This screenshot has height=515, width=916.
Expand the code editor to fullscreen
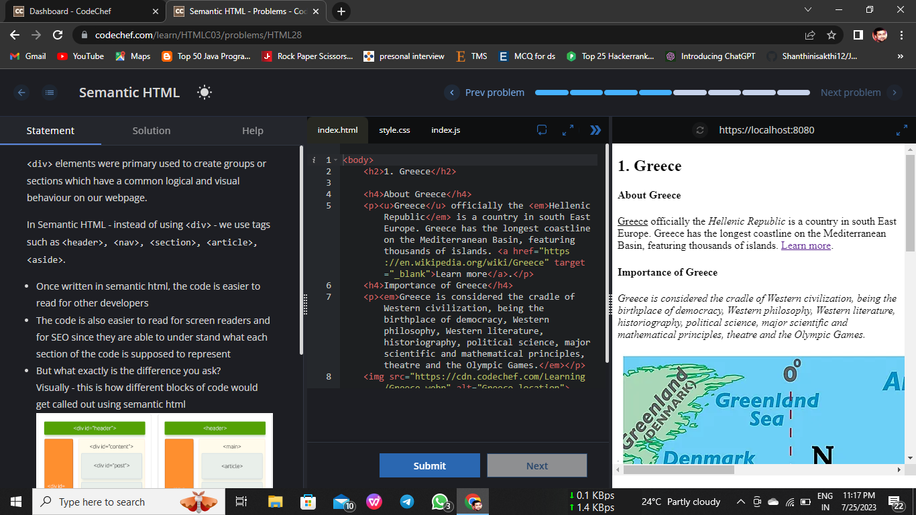pyautogui.click(x=568, y=130)
